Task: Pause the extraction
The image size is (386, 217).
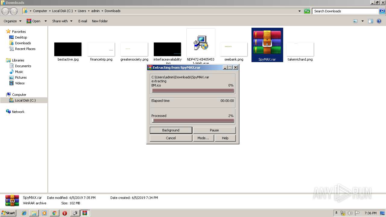Action: 214,130
